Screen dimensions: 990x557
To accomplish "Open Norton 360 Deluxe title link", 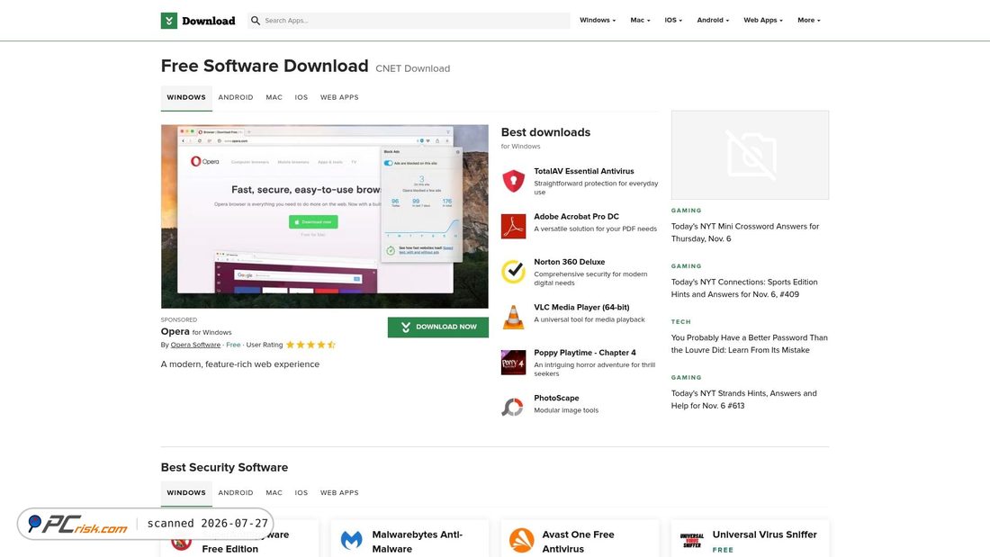I will click(570, 262).
